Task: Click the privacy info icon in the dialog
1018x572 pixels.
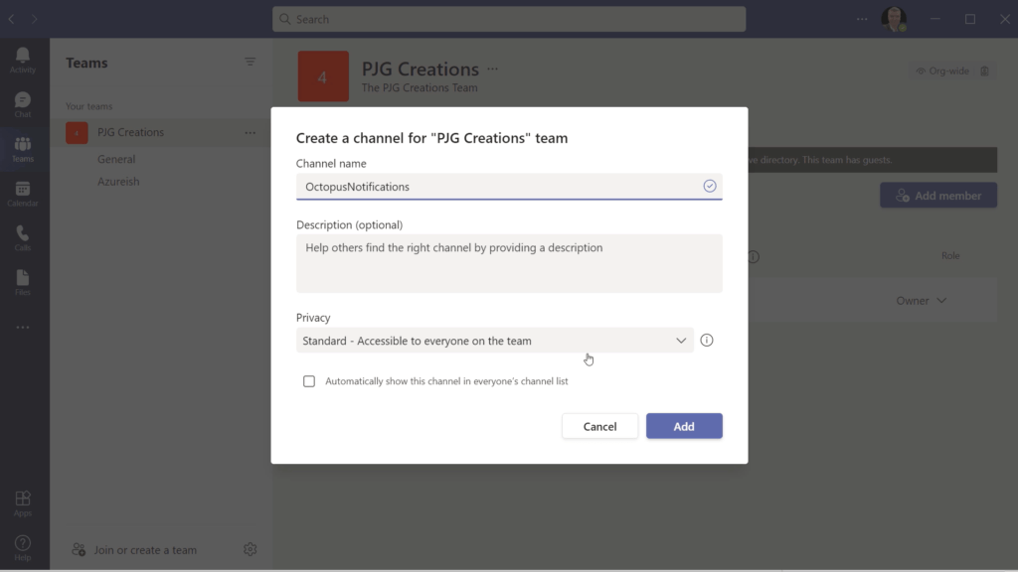Action: coord(707,340)
